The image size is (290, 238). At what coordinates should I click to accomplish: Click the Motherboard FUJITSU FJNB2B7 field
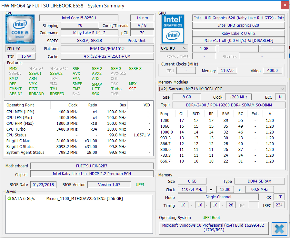[x=92, y=166]
